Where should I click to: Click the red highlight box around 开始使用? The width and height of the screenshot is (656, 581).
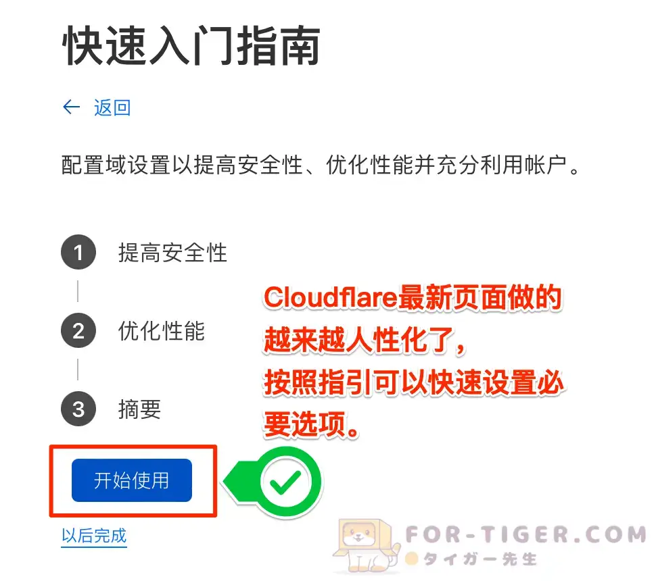[133, 481]
